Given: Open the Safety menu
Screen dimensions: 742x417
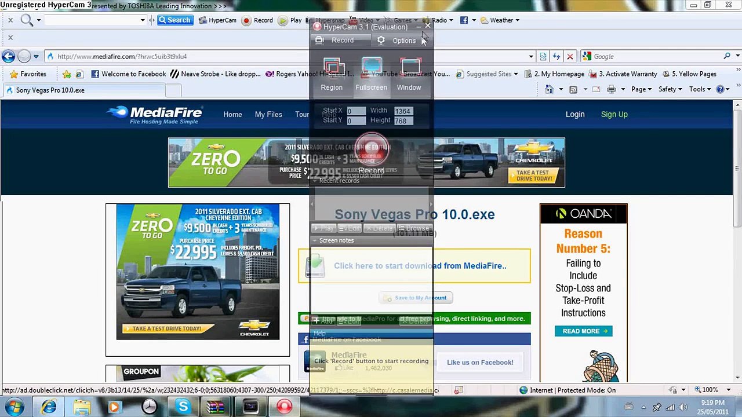Looking at the screenshot, I should click(670, 89).
